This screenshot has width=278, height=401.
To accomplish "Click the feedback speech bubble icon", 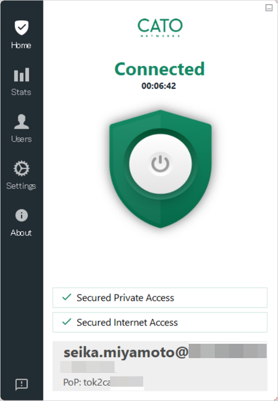I will [x=21, y=384].
